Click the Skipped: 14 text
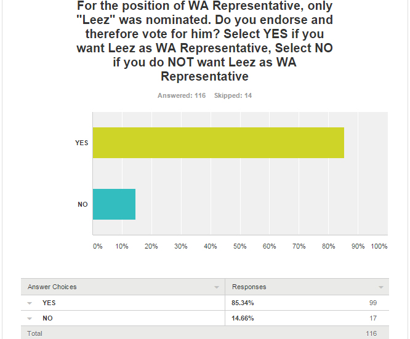The height and width of the screenshot is (339, 410). coord(233,95)
